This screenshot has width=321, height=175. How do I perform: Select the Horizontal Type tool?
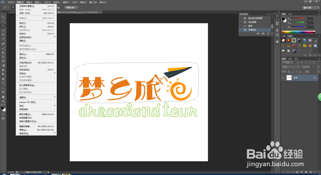[x=3, y=83]
